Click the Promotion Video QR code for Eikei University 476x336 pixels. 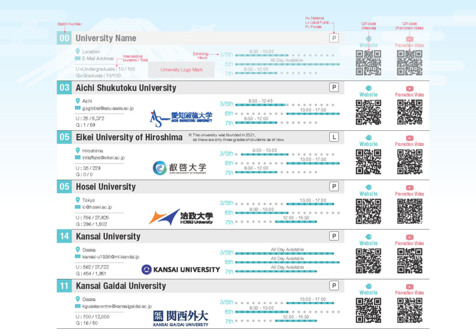(x=410, y=162)
